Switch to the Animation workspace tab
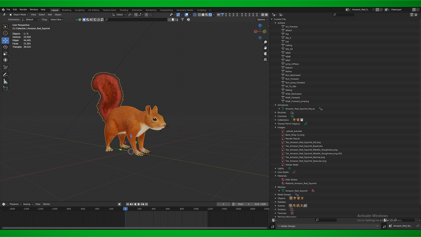Image resolution: width=421 pixels, height=237 pixels. pos(137,10)
